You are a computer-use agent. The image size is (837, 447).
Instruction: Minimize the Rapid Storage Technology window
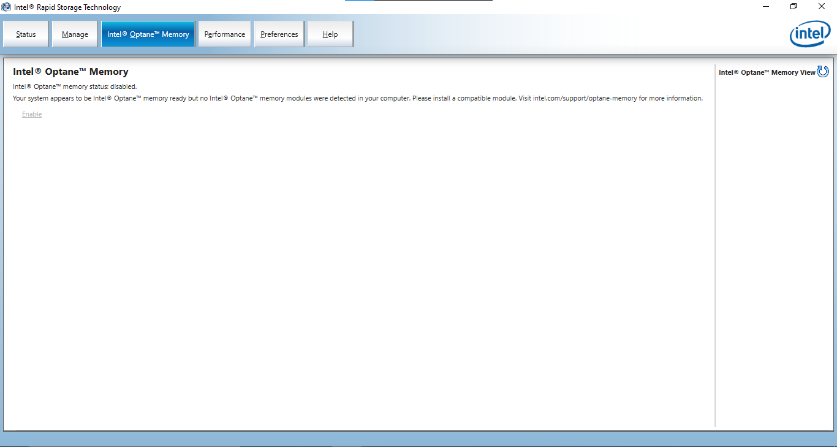click(766, 7)
